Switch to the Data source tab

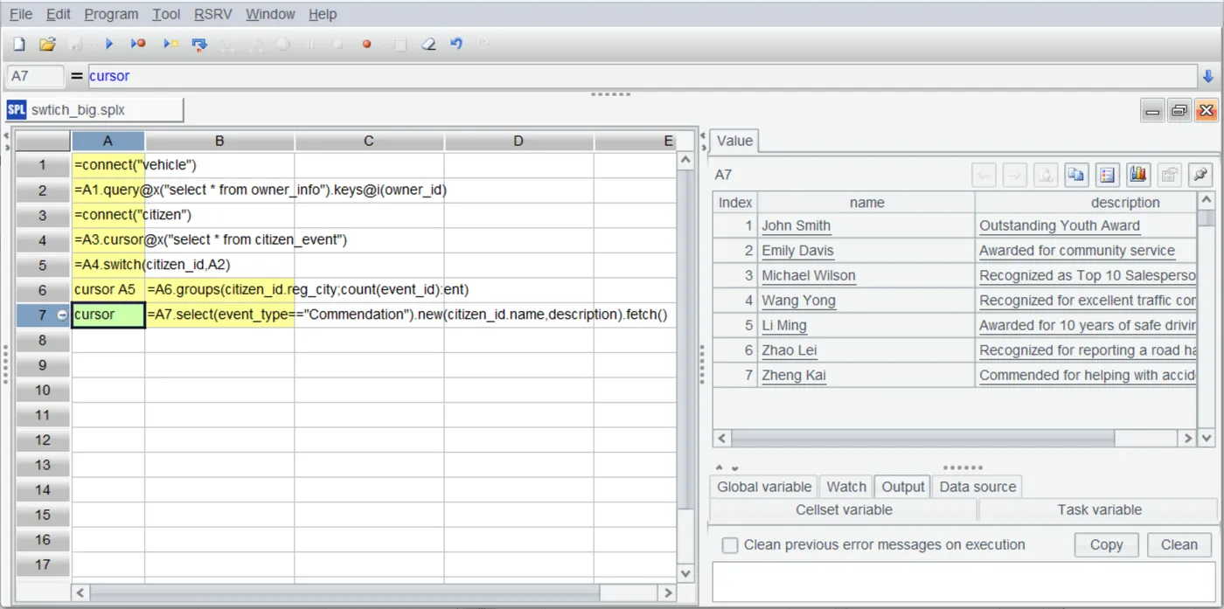977,487
